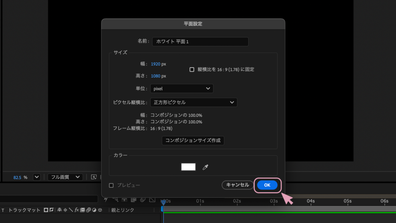396x223 pixels.
Task: Confirm the dialog with OK
Action: [x=267, y=185]
